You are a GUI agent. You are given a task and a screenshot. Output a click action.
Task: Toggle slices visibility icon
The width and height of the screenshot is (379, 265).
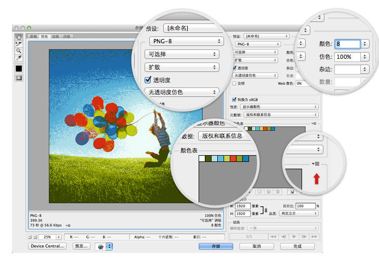pos(19,78)
